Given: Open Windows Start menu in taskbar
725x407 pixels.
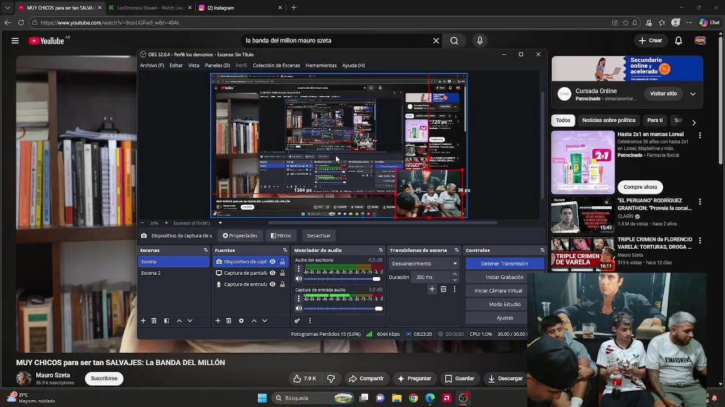Looking at the screenshot, I should [x=262, y=398].
